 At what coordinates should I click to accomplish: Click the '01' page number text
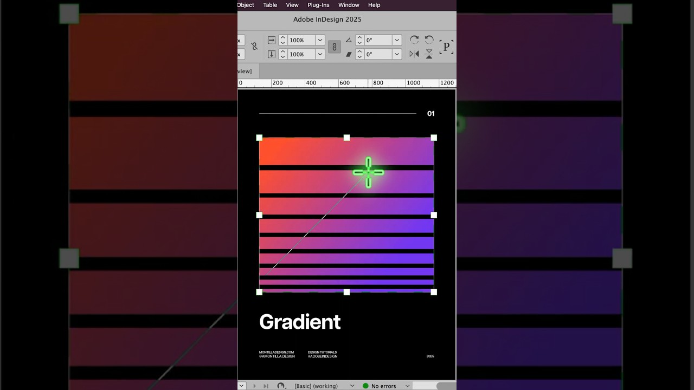tap(431, 114)
